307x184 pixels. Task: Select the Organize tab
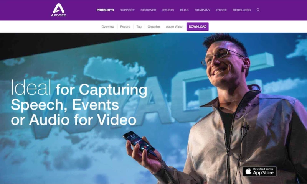coord(154,26)
